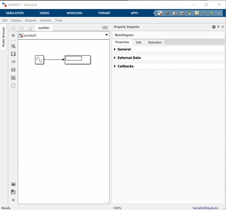Click Fit to View icon

tap(13, 54)
